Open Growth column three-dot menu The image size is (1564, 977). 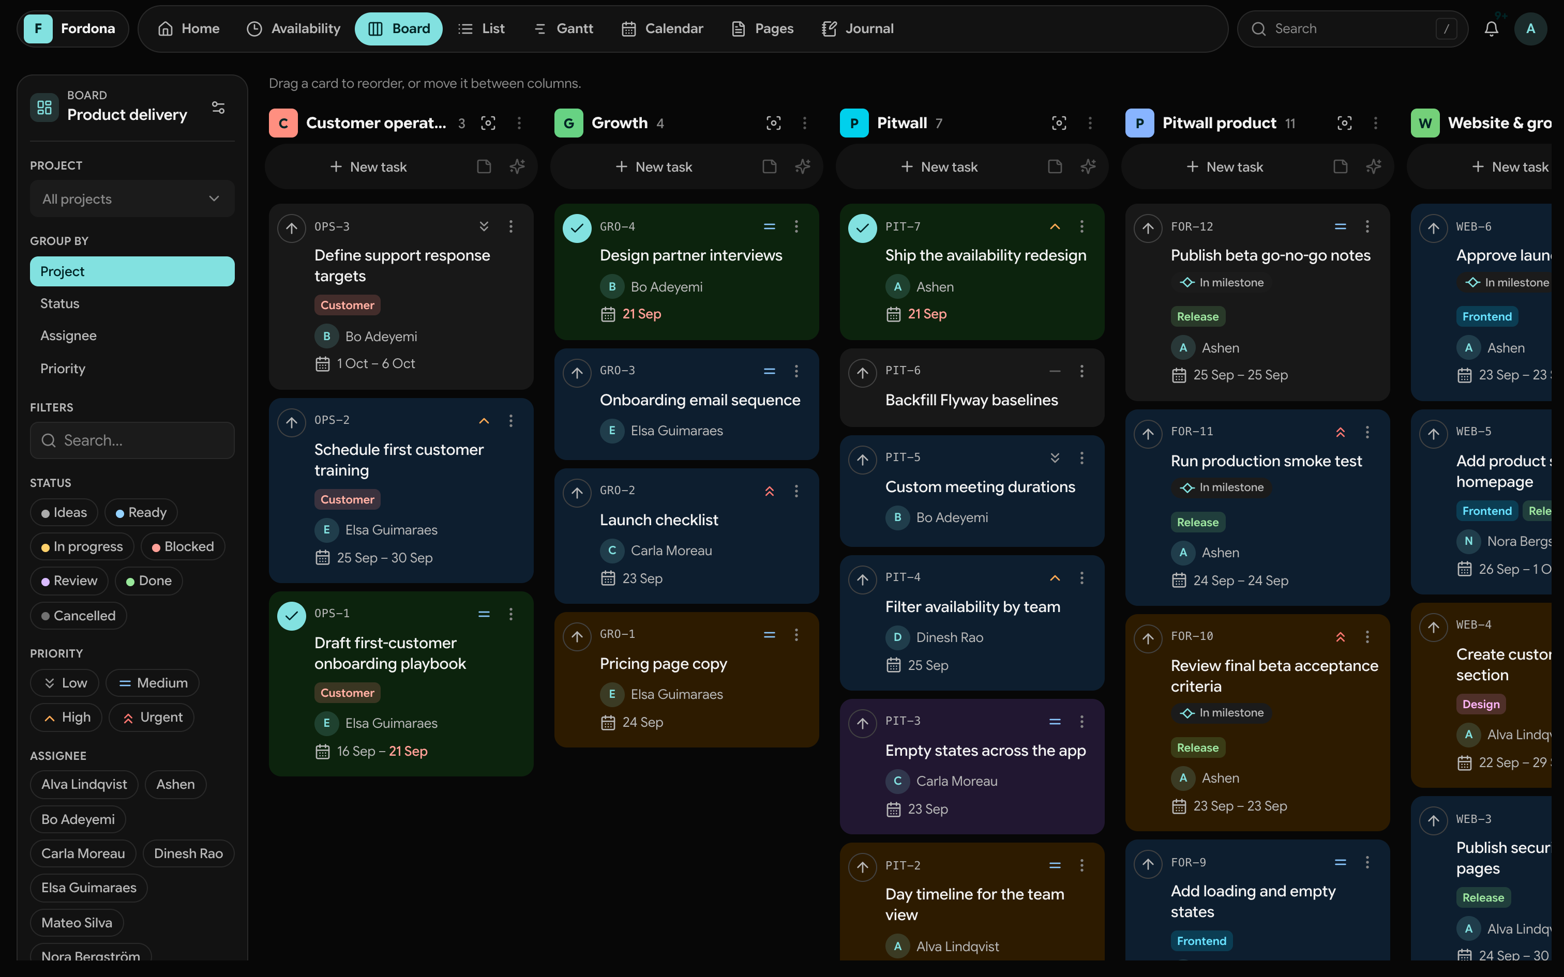click(x=805, y=123)
